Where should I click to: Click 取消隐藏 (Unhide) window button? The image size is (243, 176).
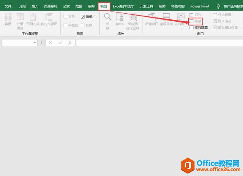coord(199,27)
